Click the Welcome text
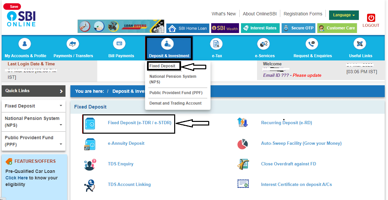 pos(272,64)
